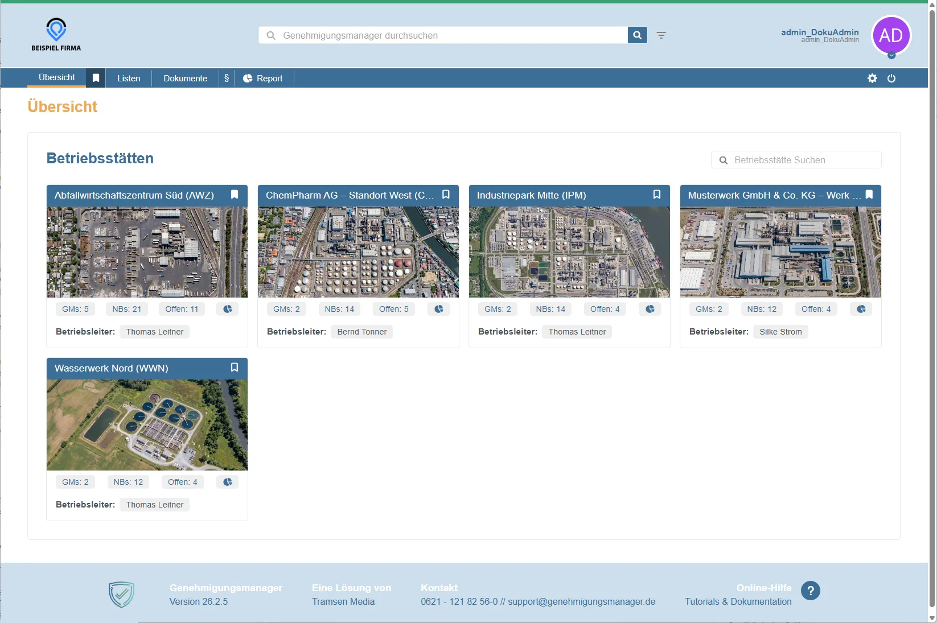Click the admin_DokuAdmin username link
This screenshot has width=937, height=623.
pos(820,32)
